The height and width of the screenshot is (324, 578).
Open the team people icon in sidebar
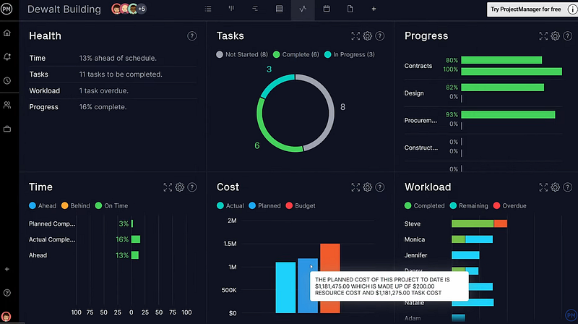click(x=7, y=105)
